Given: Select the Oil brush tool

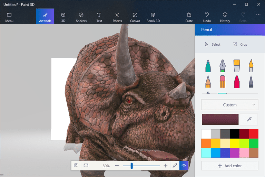Looking at the screenshot, I should click(x=237, y=66).
